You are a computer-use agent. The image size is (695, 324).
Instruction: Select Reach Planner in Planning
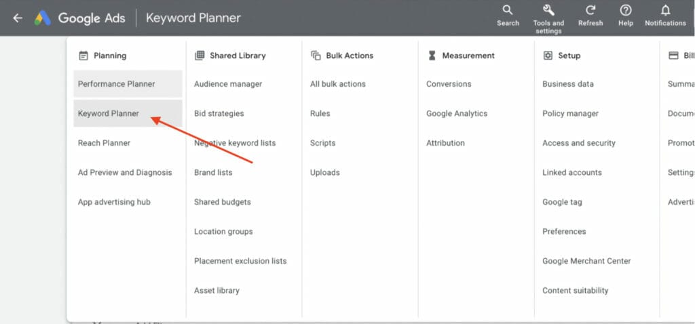click(x=105, y=143)
